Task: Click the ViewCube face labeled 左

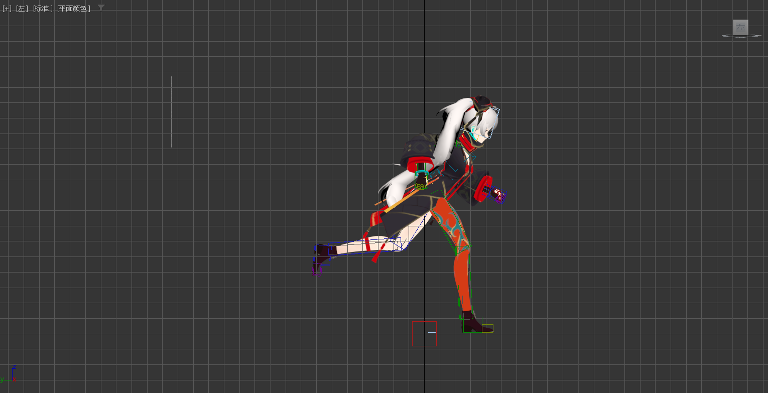Action: (740, 28)
